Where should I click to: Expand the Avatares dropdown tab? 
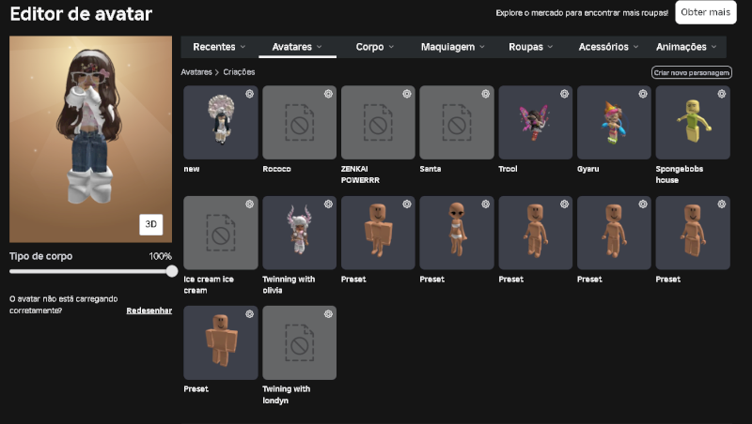[x=297, y=47]
